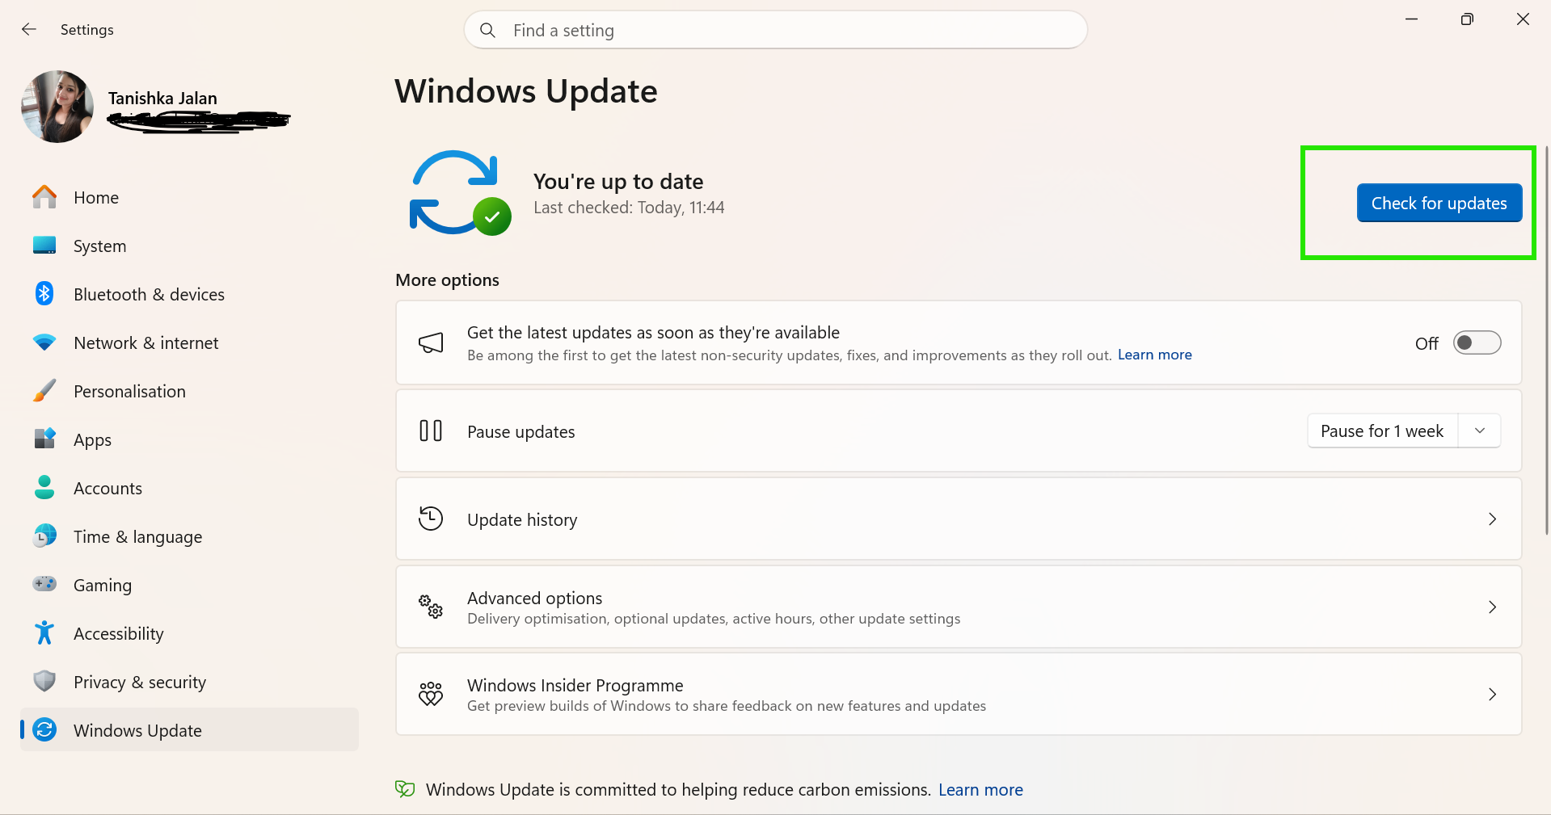Click the clock history icon
The width and height of the screenshot is (1551, 815).
[x=431, y=519]
